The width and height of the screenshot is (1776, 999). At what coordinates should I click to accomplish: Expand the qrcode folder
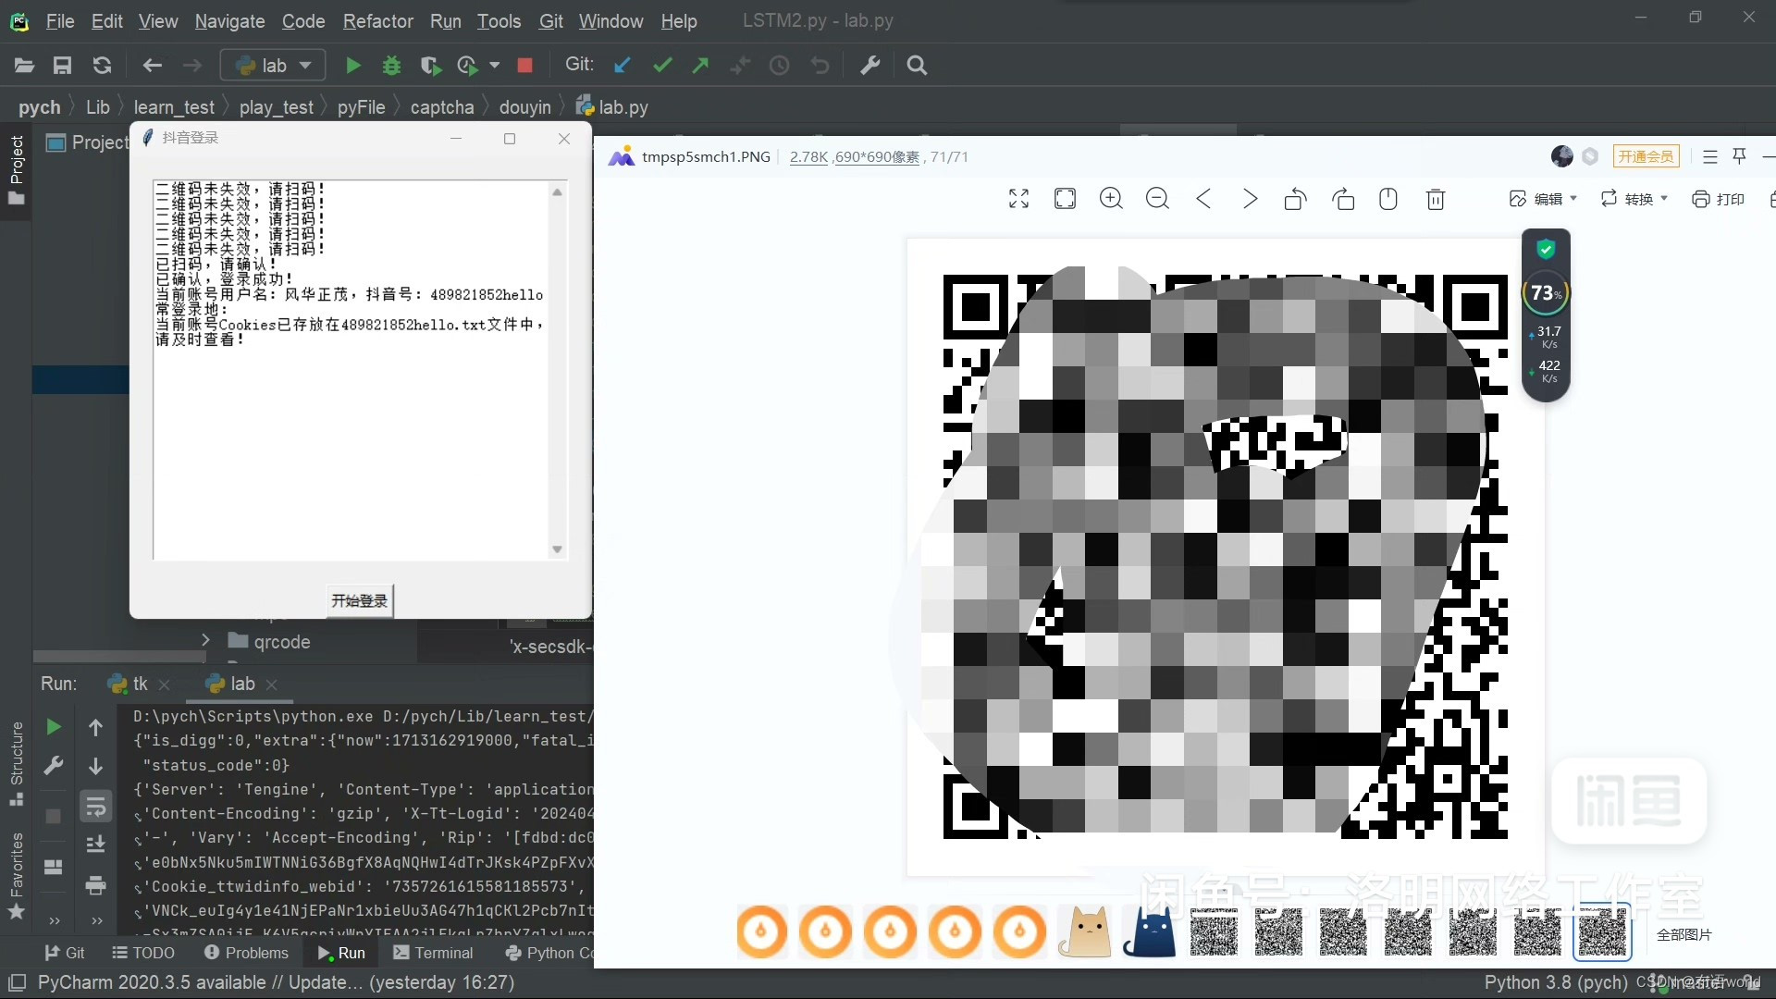[205, 640]
